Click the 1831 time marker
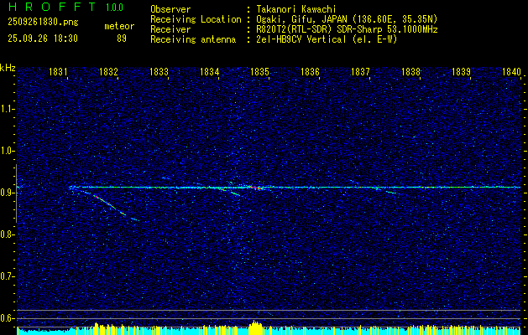The image size is (528, 335). coord(58,71)
